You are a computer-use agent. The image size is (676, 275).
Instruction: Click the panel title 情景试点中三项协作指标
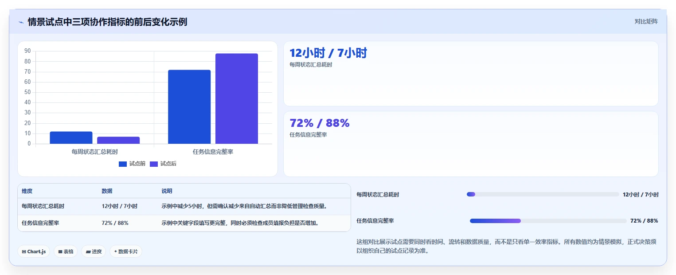click(107, 22)
